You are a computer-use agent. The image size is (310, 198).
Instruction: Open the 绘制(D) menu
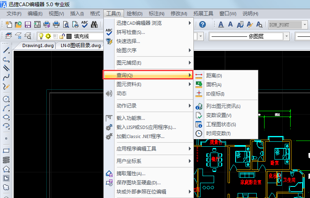134,14
